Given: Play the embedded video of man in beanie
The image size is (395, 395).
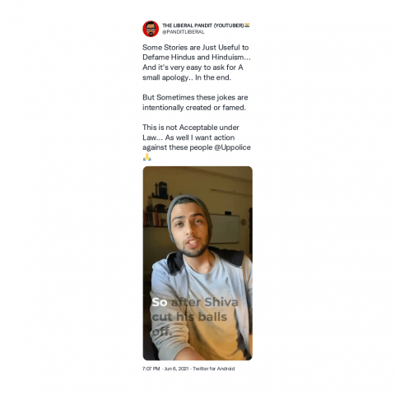Looking at the screenshot, I should [197, 263].
